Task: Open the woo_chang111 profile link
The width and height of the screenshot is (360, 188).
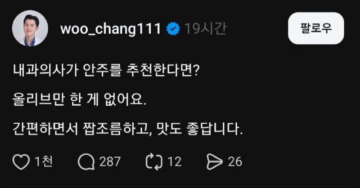Action: [x=110, y=30]
